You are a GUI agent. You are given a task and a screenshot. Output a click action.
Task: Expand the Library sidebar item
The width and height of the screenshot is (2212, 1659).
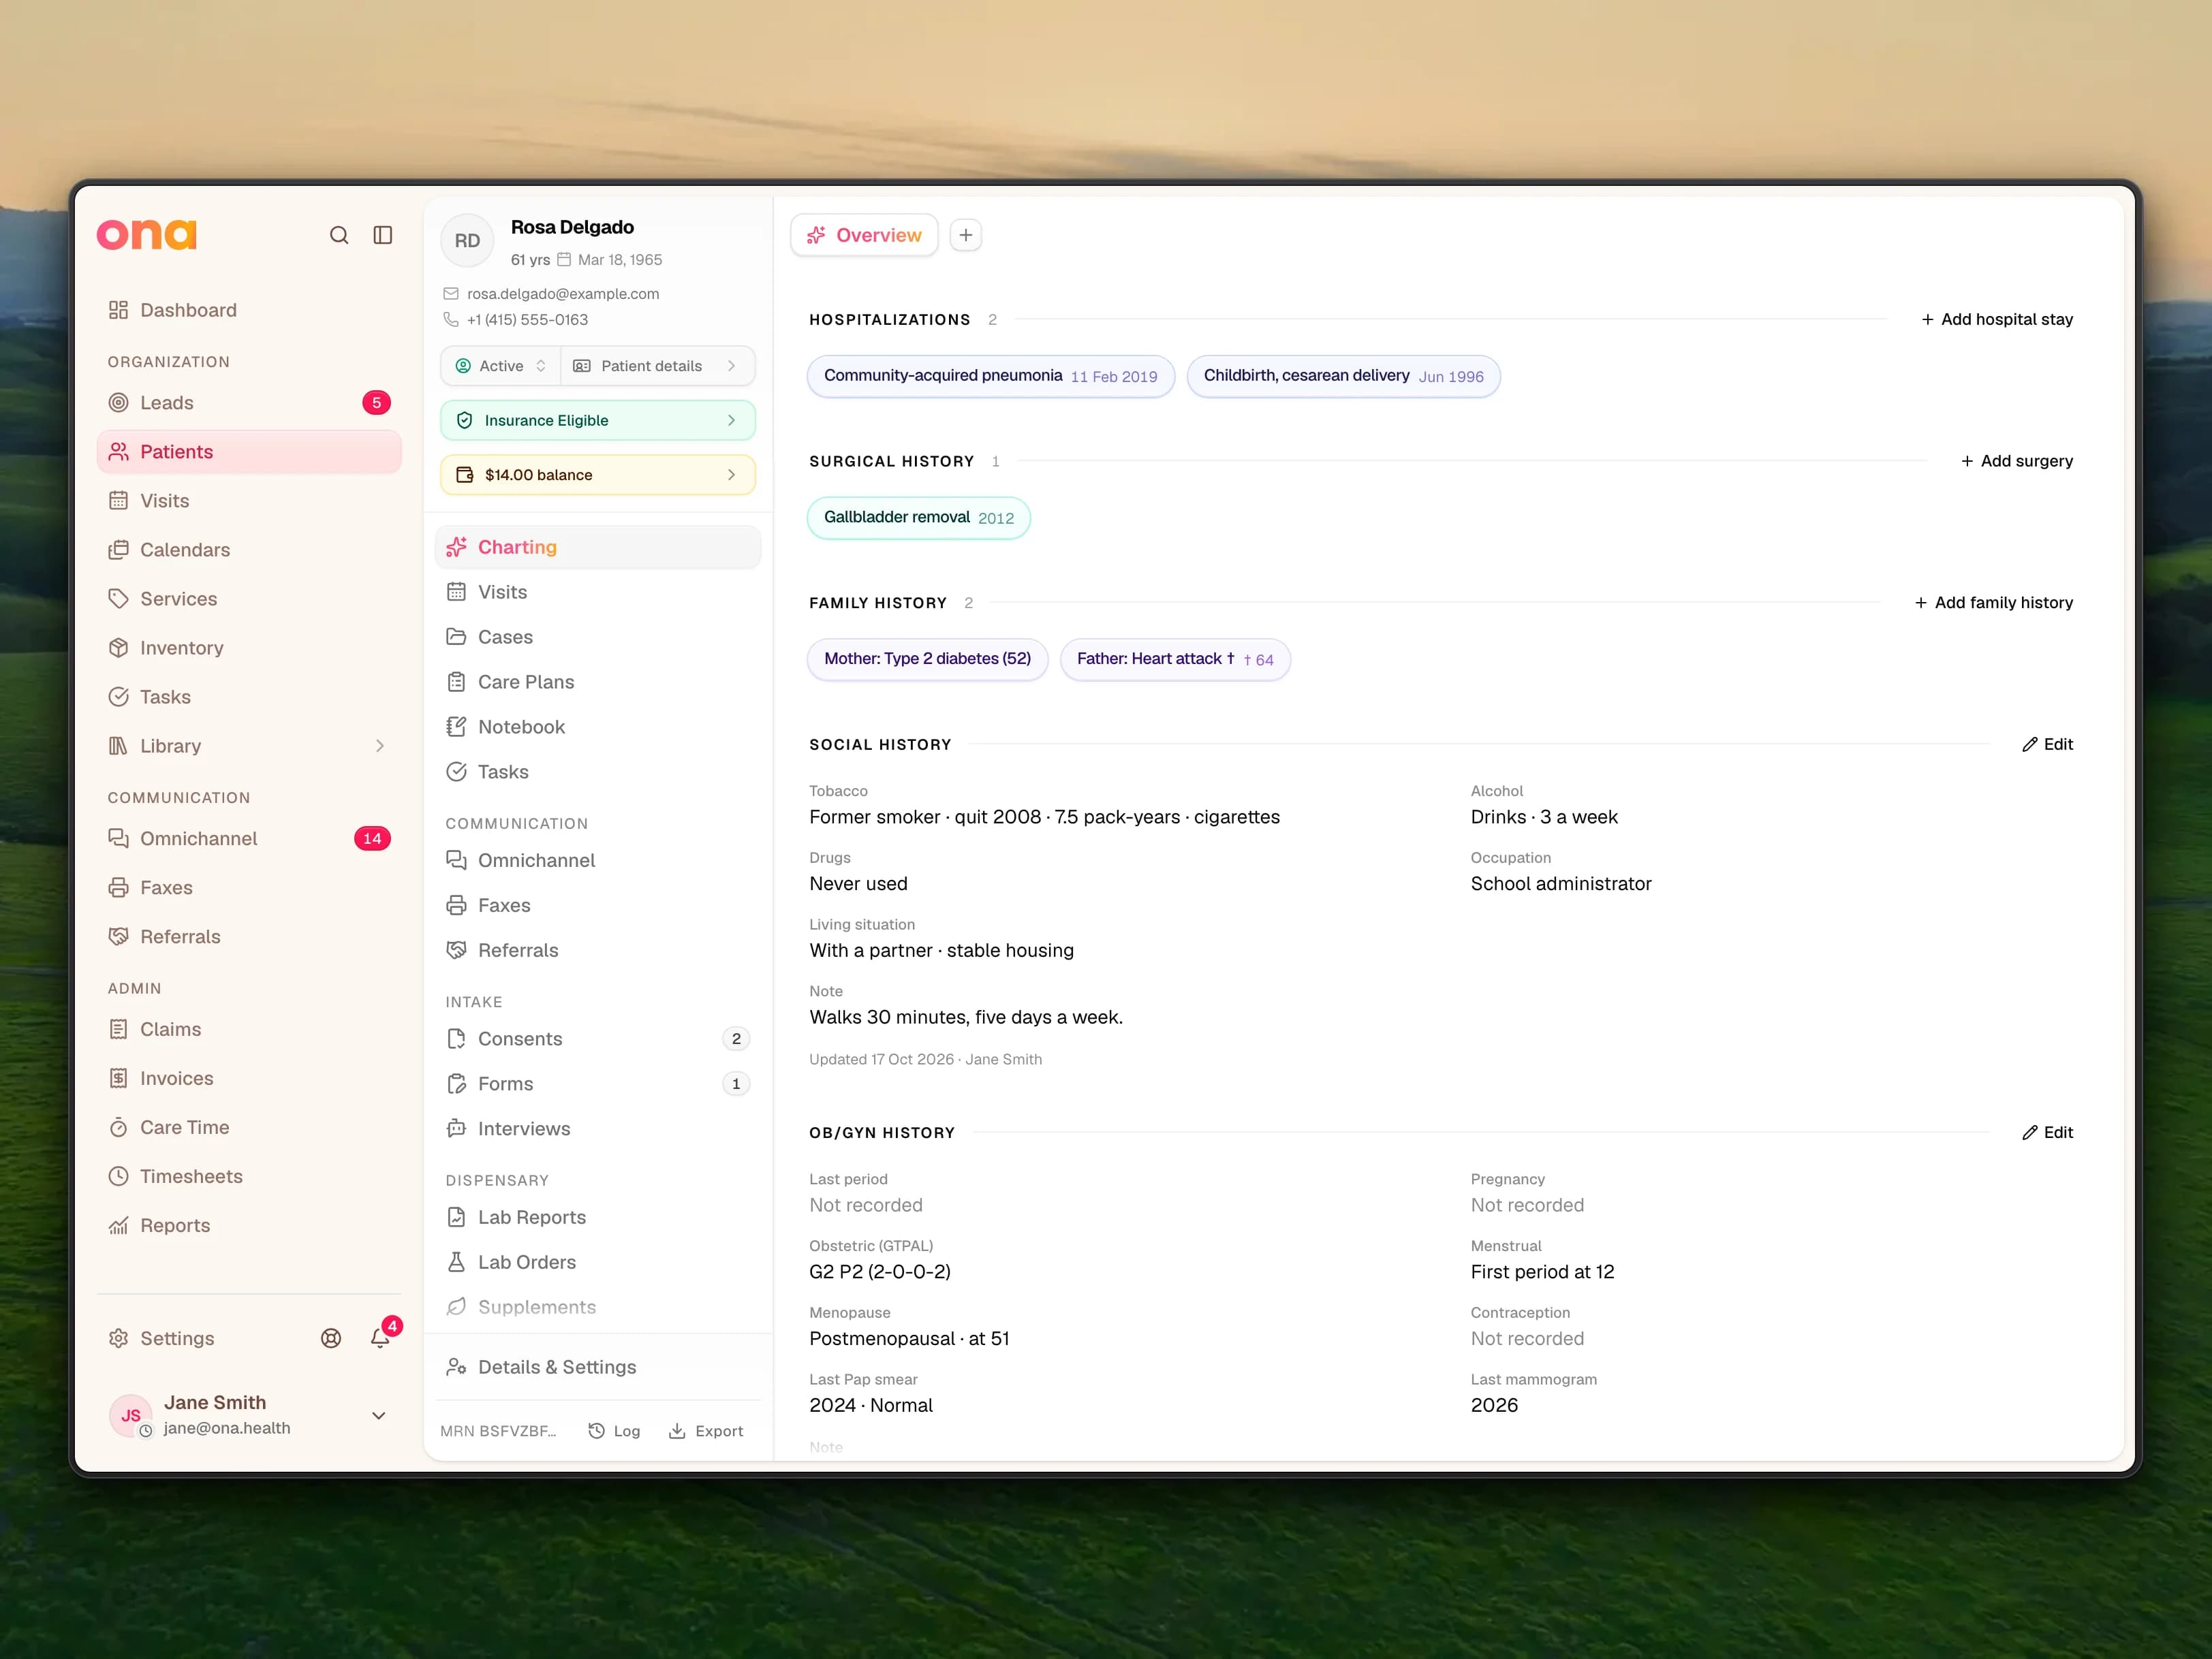249,746
